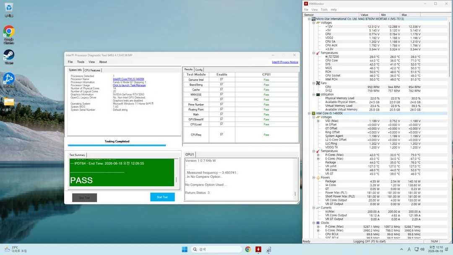Open the new folder desktop icon
Screen dimensions: 453x255
pyautogui.click(x=9, y=104)
